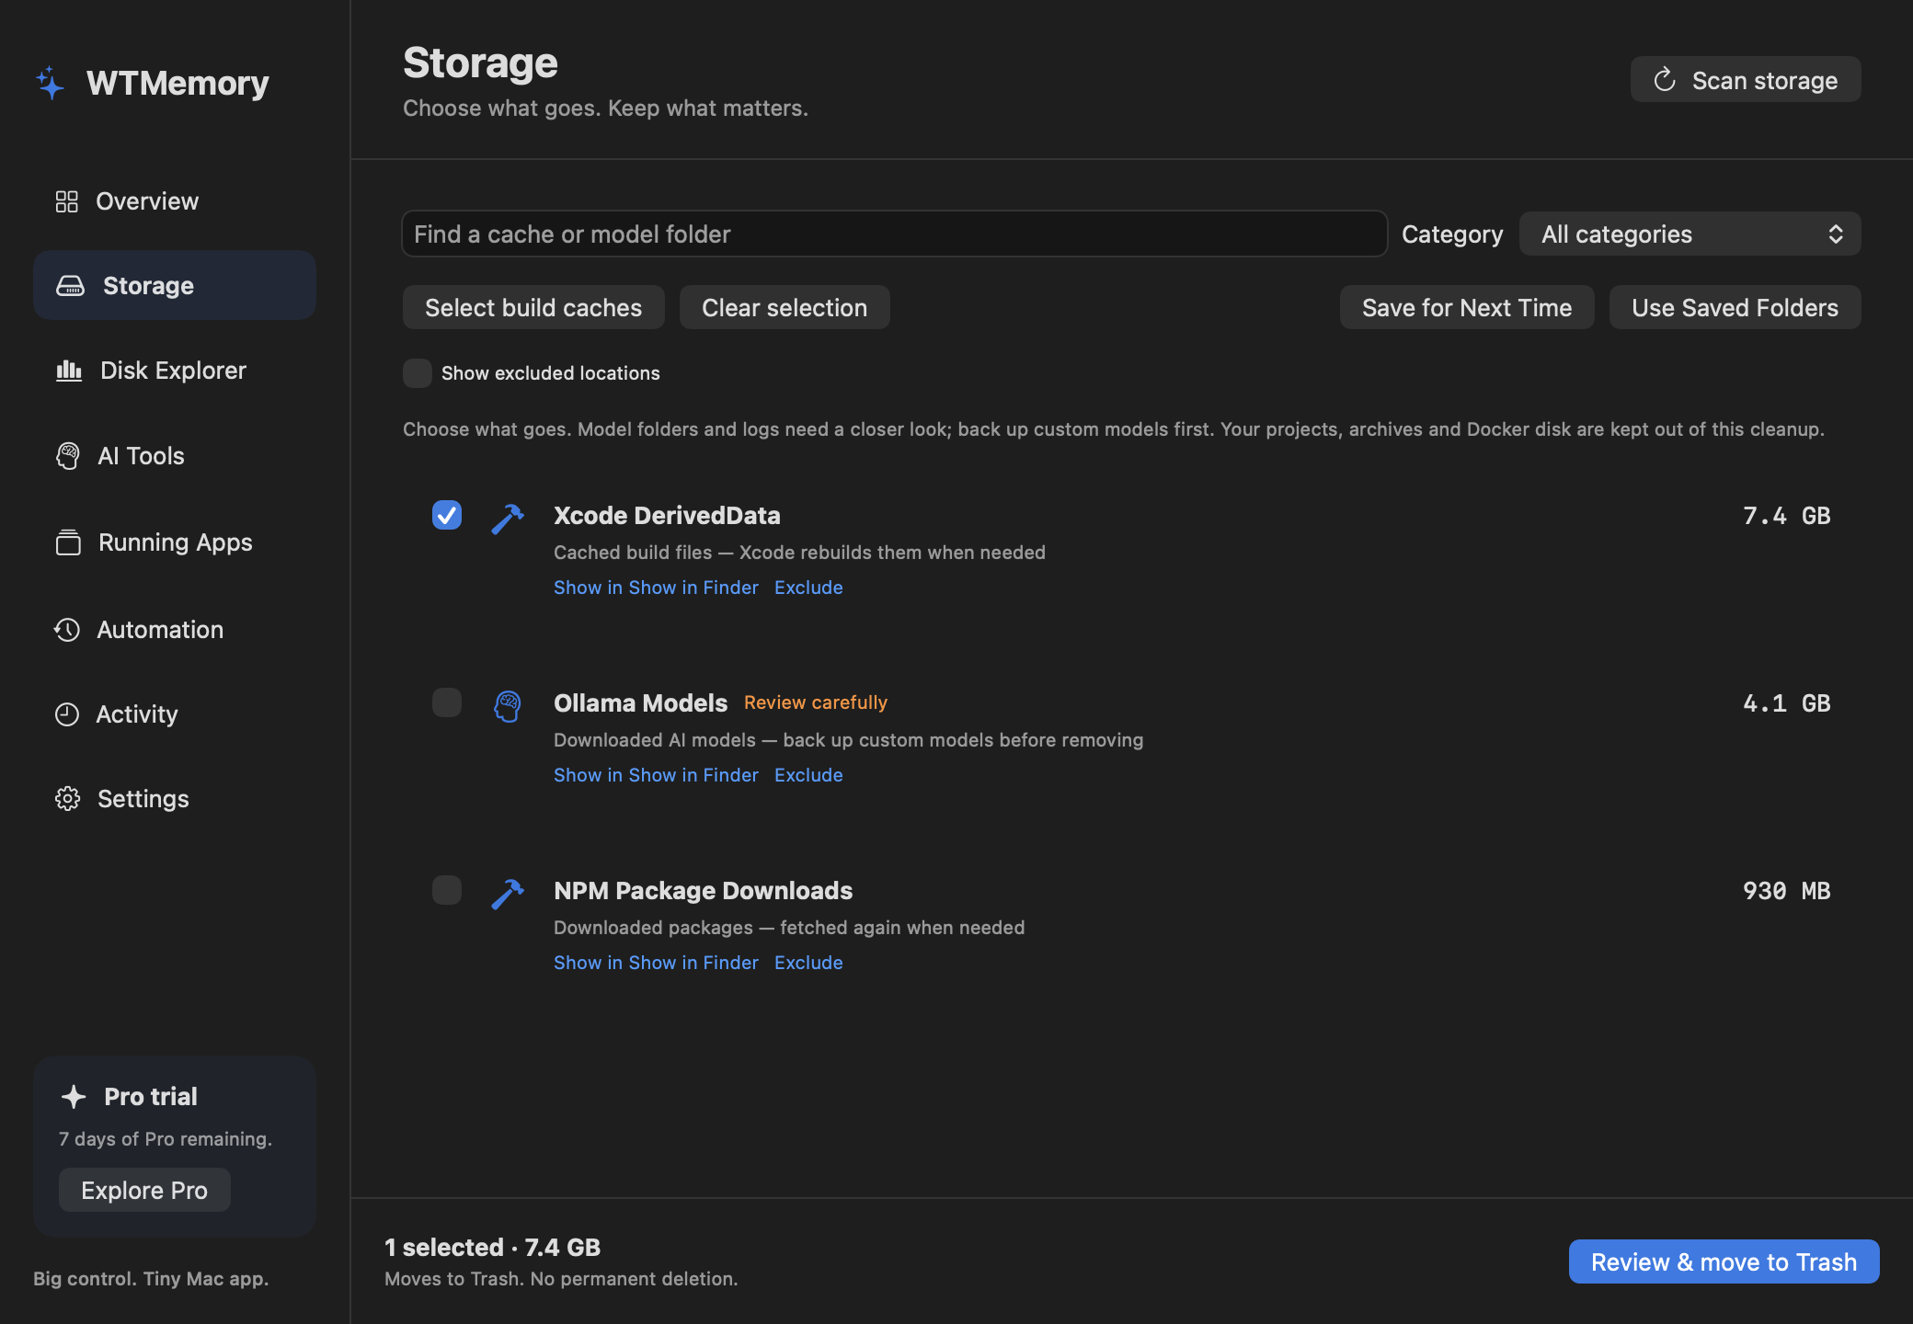Exclude NPM Package Downloads
This screenshot has height=1324, width=1913.
[808, 963]
